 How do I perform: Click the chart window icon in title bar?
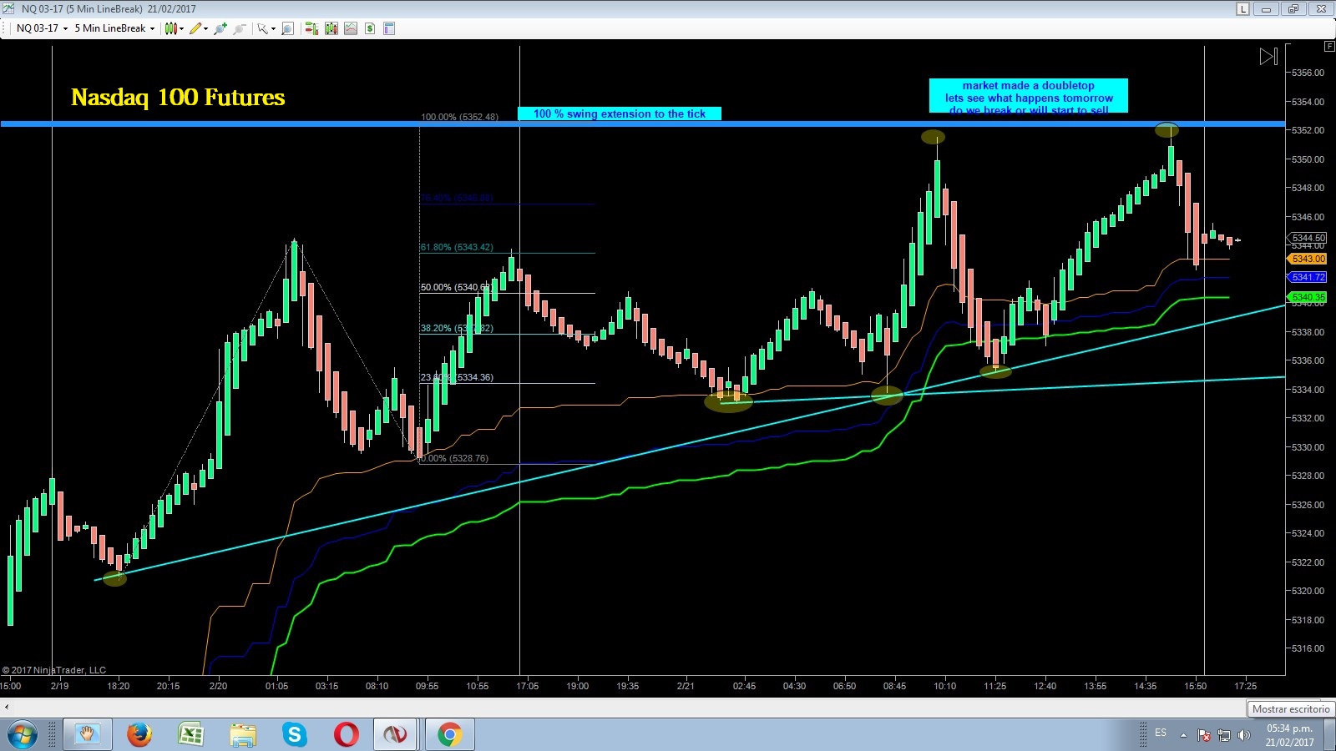(x=9, y=8)
